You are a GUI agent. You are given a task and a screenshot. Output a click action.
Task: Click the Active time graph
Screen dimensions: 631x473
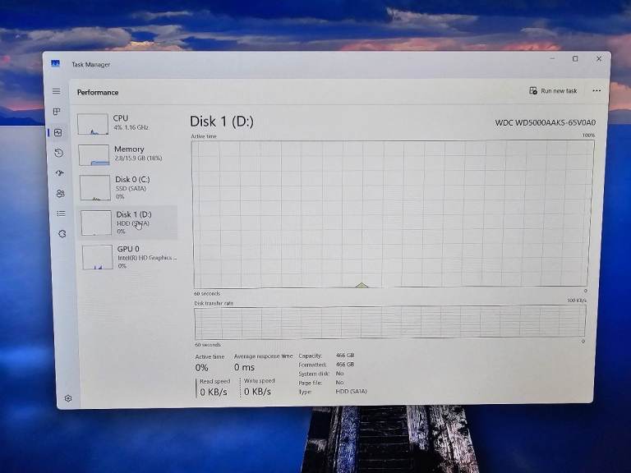point(392,214)
